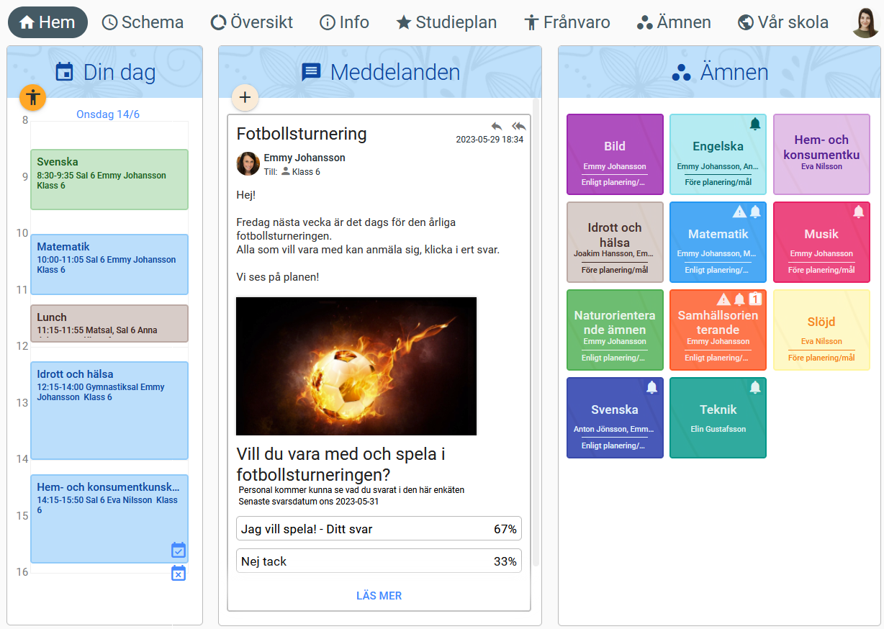The width and height of the screenshot is (884, 629).
Task: Click the plus icon to create new message
Action: 245,97
